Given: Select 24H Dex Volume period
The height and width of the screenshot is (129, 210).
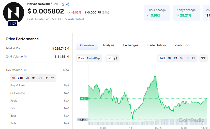Looking at the screenshot, I should pyautogui.click(x=21, y=78).
